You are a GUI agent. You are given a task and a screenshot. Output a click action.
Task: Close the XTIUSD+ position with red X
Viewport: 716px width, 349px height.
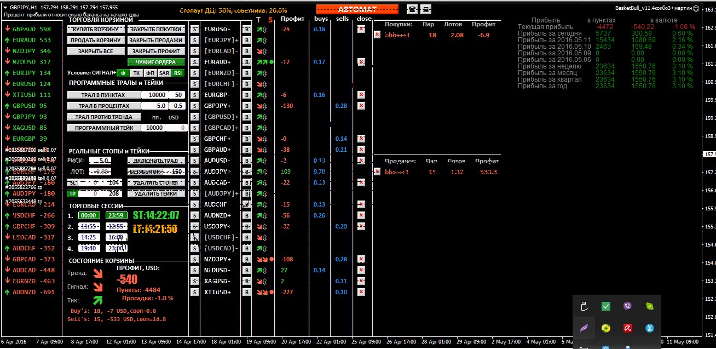click(x=361, y=292)
